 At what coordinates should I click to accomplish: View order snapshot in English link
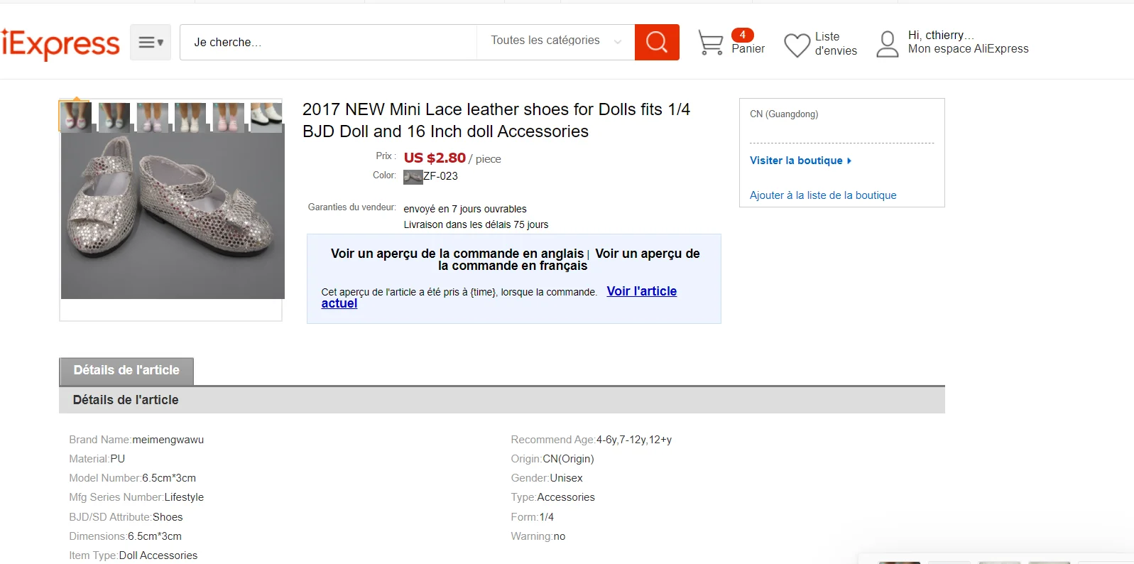coord(457,254)
